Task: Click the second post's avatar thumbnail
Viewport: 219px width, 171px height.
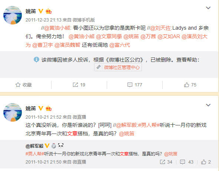Action: (x=13, y=112)
